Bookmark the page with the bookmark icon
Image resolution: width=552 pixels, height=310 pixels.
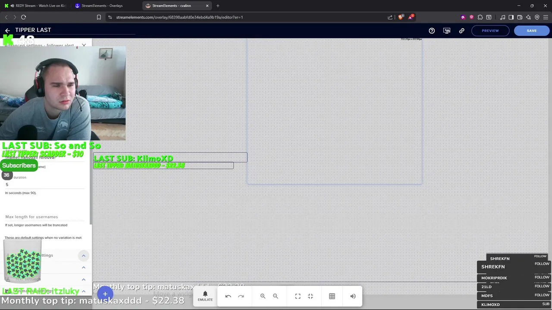(99, 17)
